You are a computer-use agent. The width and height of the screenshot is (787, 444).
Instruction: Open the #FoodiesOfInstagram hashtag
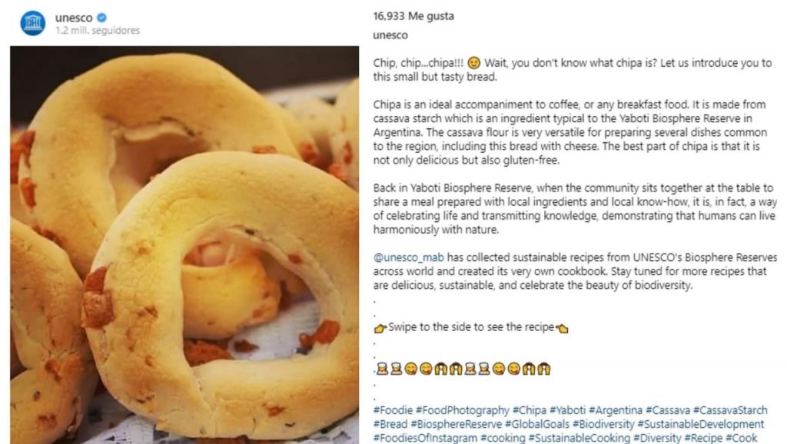pyautogui.click(x=424, y=438)
